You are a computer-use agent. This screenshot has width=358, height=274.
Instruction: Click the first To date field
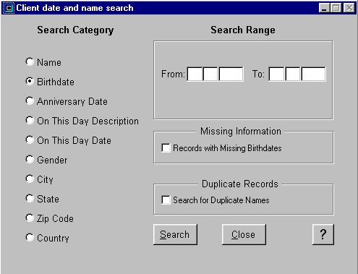(x=276, y=74)
